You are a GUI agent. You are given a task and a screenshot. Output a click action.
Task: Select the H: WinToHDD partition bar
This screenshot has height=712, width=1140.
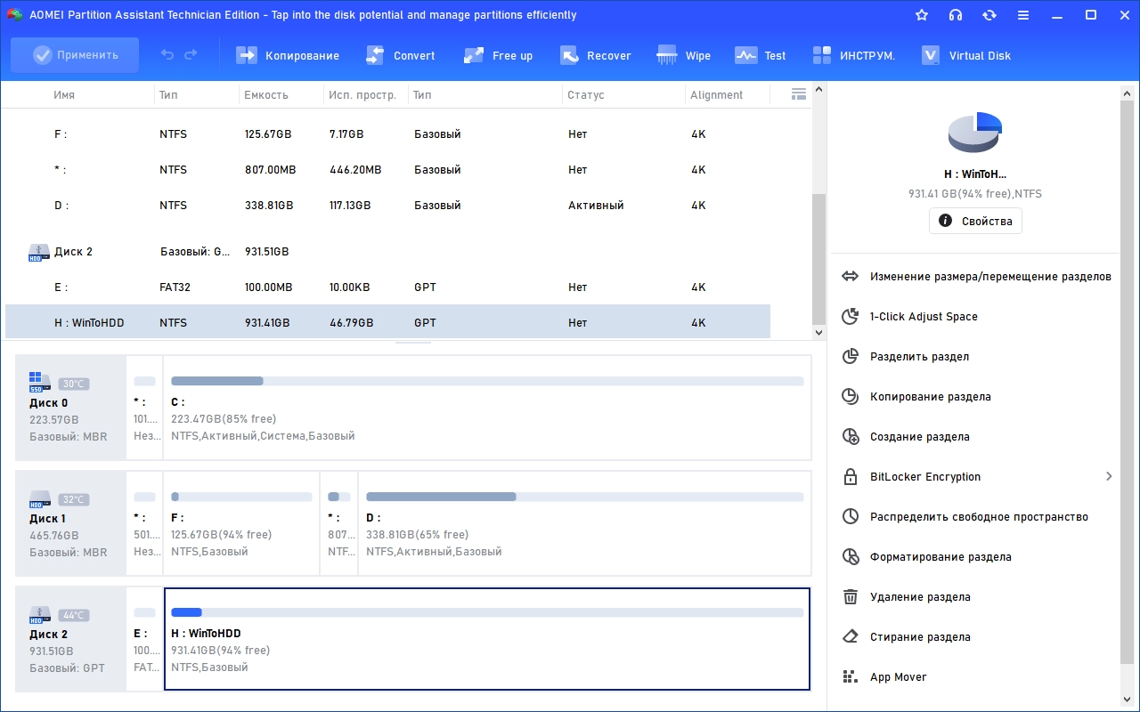(487, 639)
